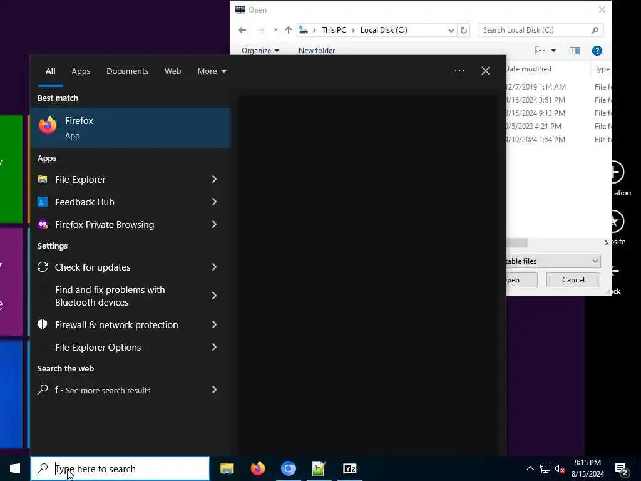Open Organize menu in Open dialog

(x=260, y=50)
